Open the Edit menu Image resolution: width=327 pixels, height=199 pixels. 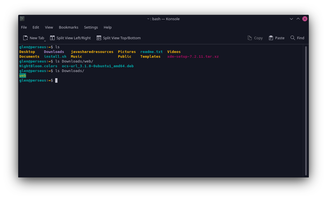(36, 27)
